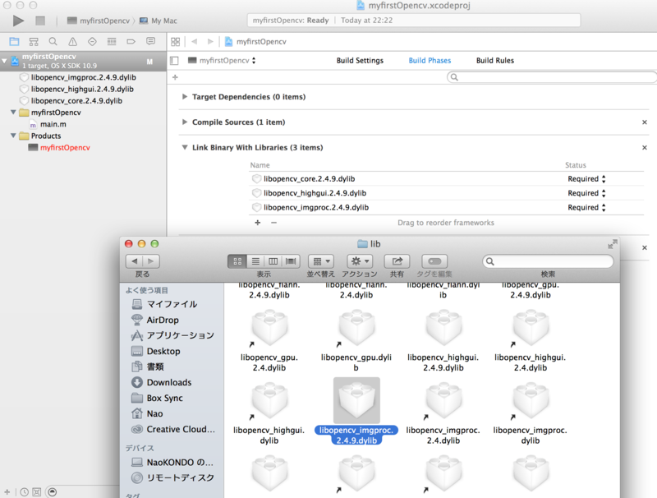The height and width of the screenshot is (498, 657).
Task: Select libopencv_imgproc.2.4.9.dylib file icon in Finder
Action: (356, 401)
